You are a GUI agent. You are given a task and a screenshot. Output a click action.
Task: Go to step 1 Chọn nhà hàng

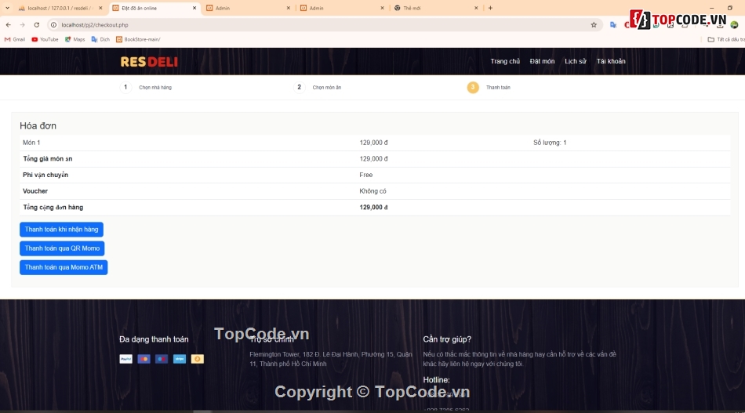146,87
